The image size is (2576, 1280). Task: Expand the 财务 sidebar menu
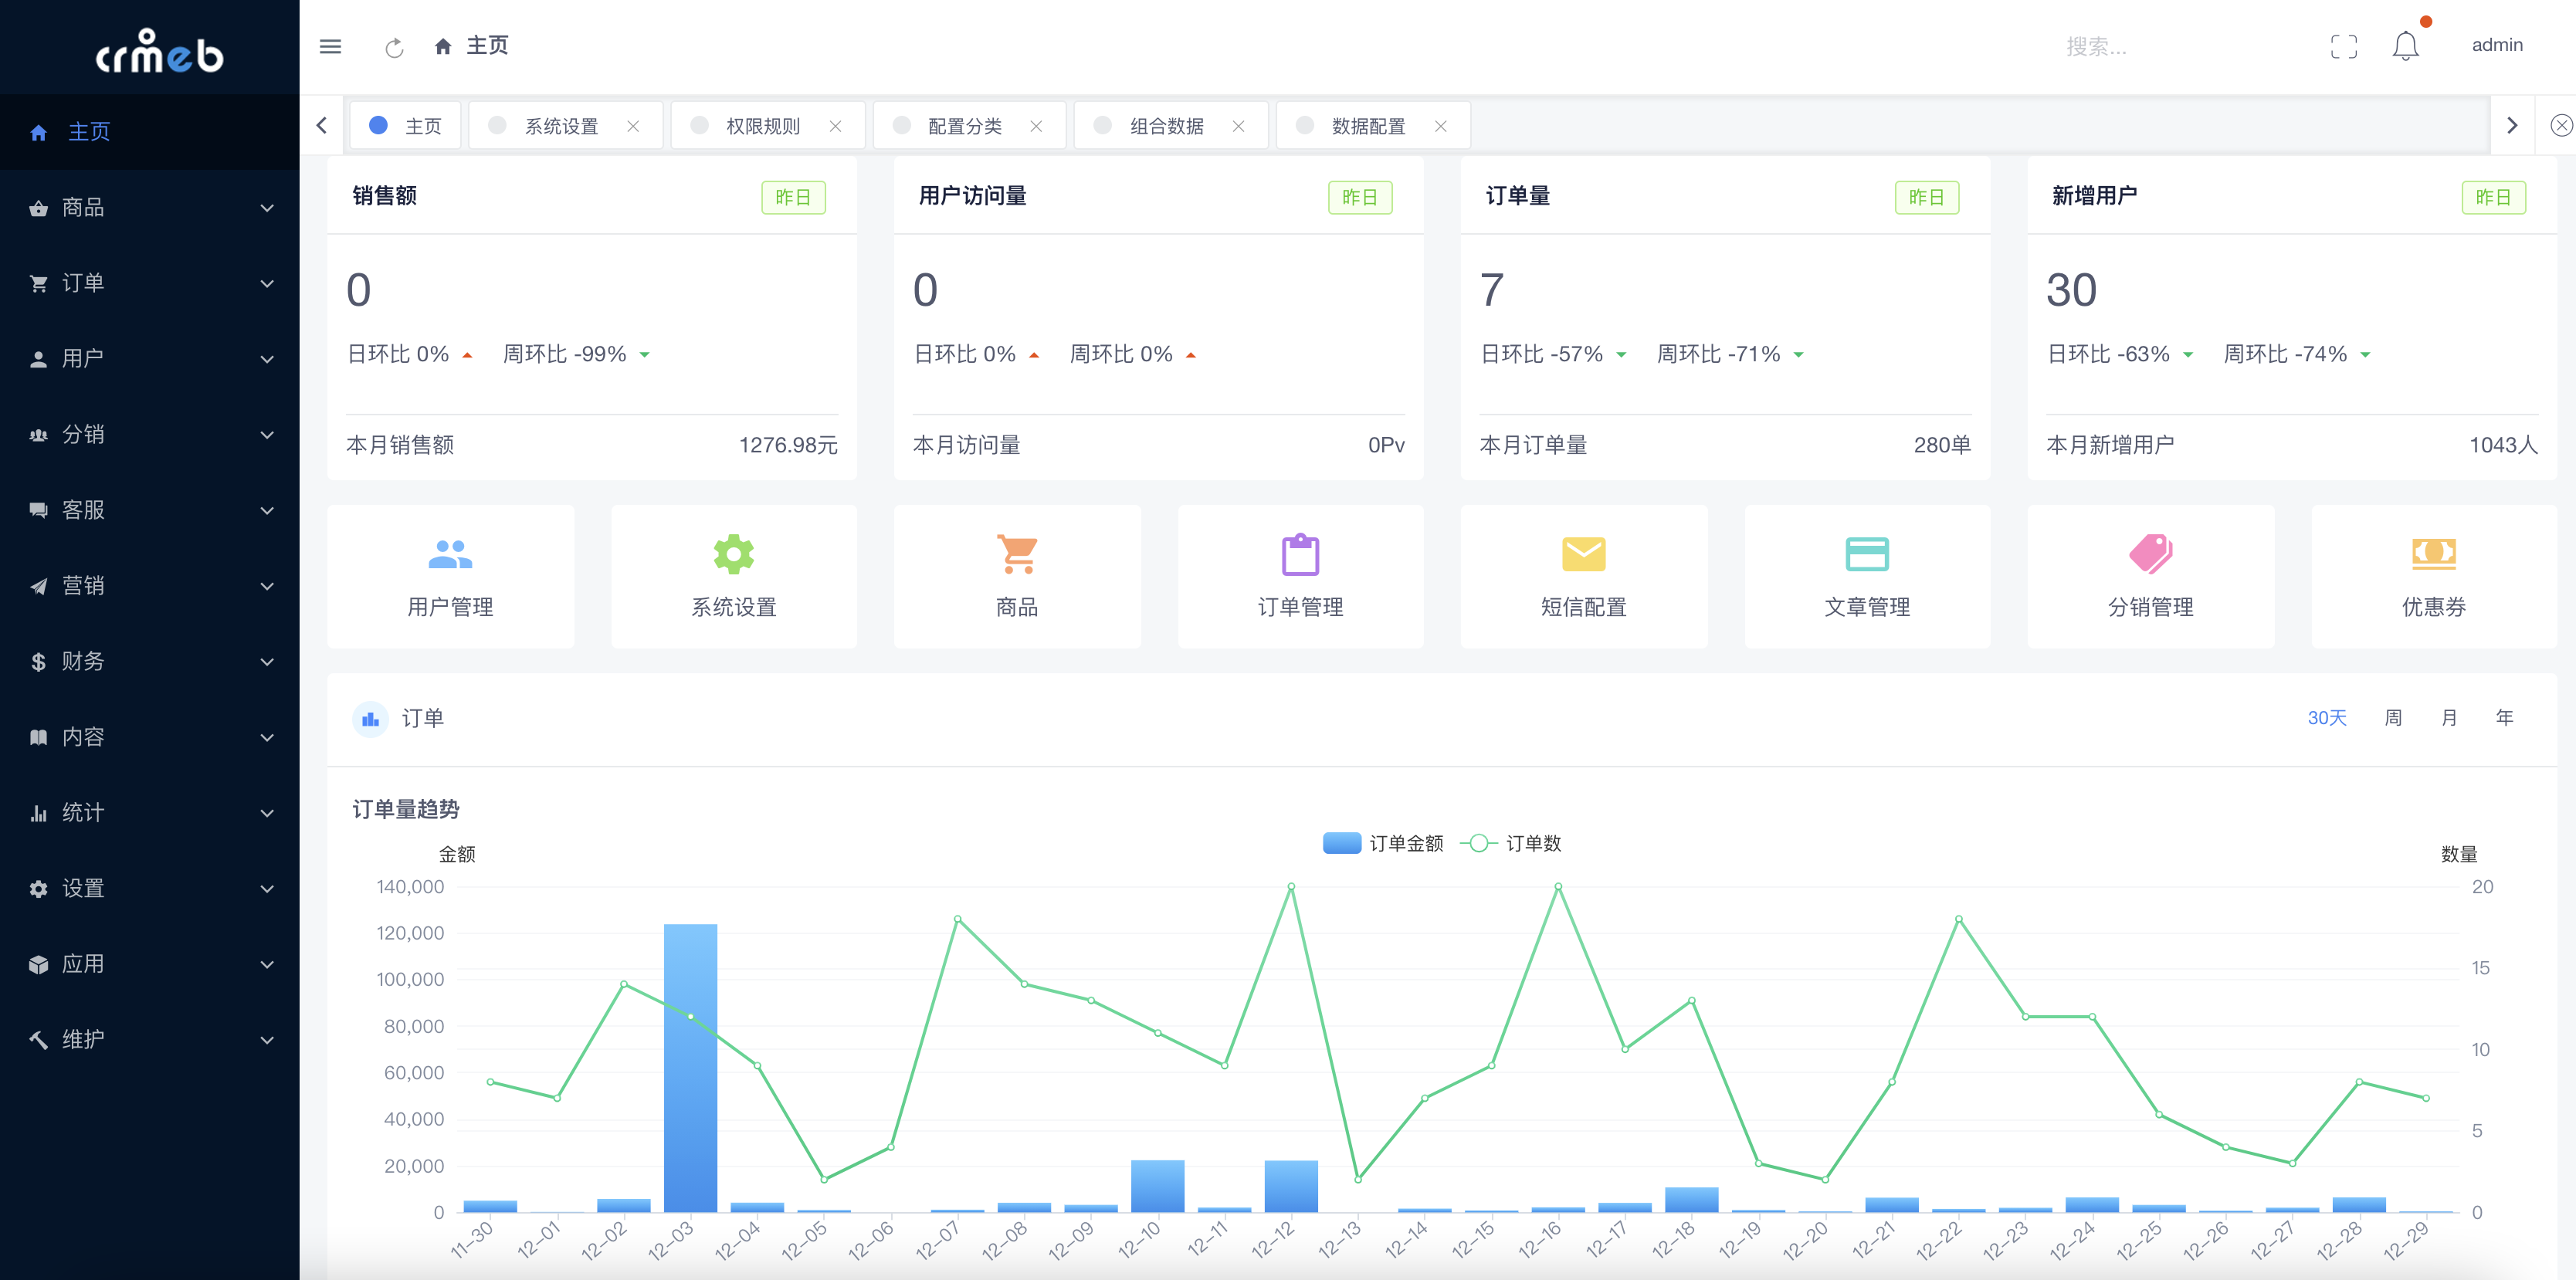(x=150, y=662)
